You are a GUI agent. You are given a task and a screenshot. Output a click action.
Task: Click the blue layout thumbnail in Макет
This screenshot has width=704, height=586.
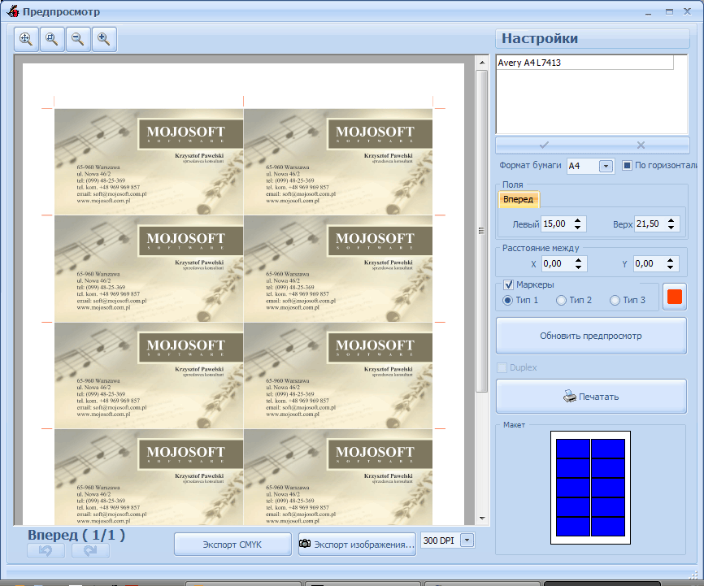click(590, 488)
